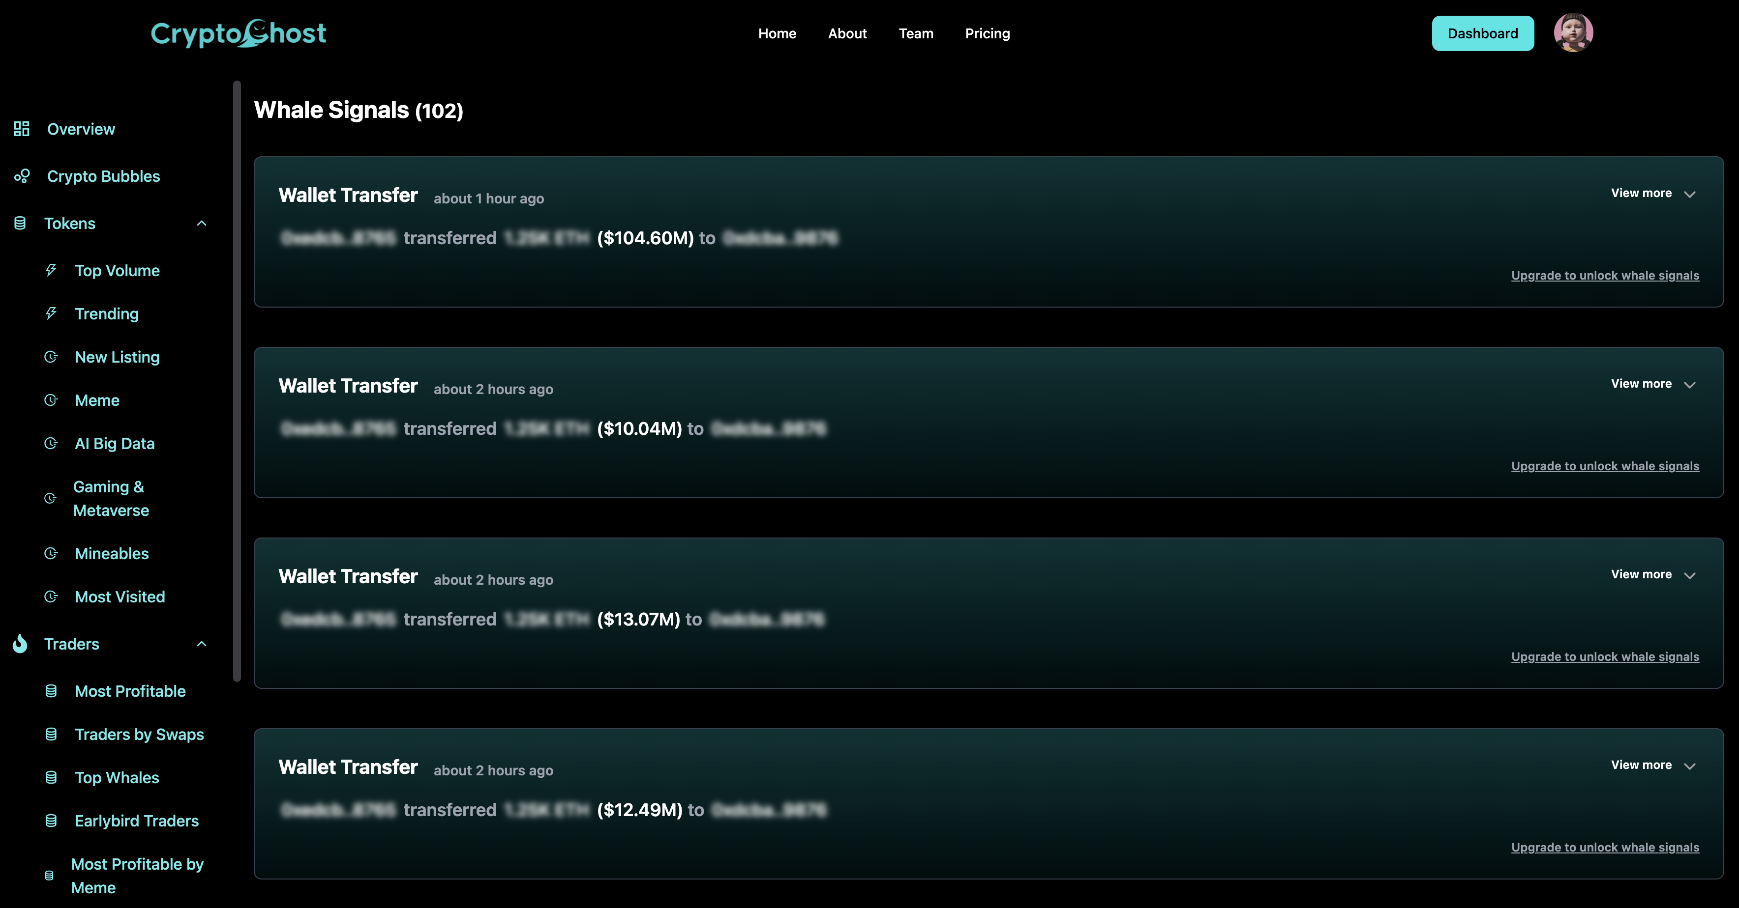Click the sidebar vertical scrollbar
This screenshot has height=908, width=1739.
[236, 381]
